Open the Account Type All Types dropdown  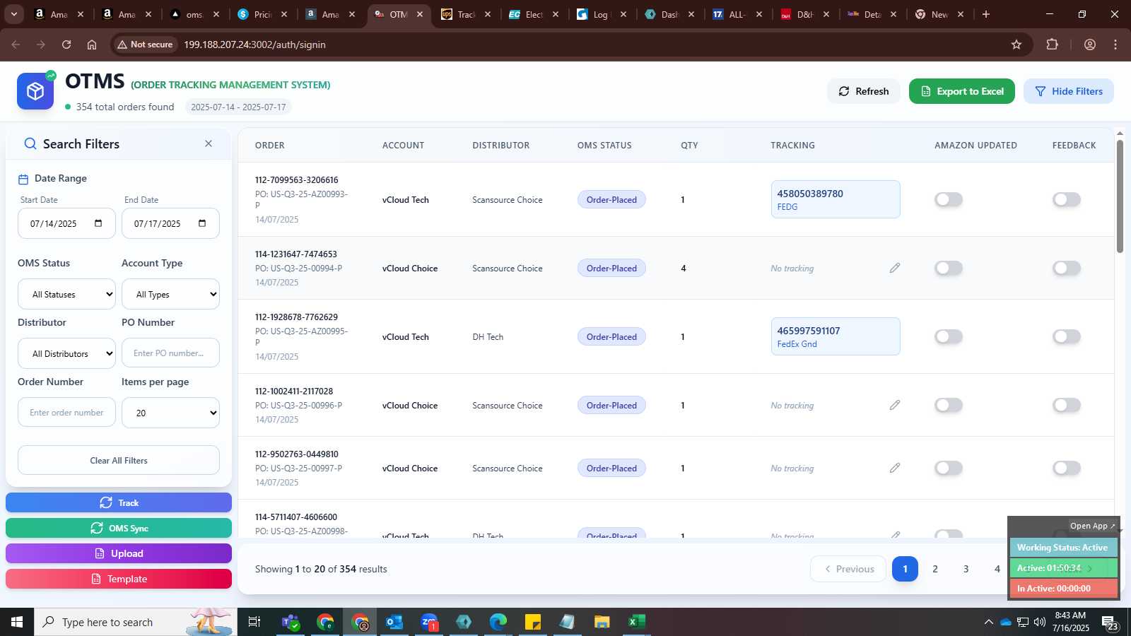(170, 294)
